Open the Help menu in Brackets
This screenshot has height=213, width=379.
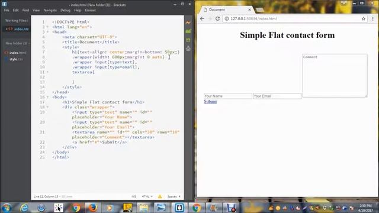coord(78,10)
